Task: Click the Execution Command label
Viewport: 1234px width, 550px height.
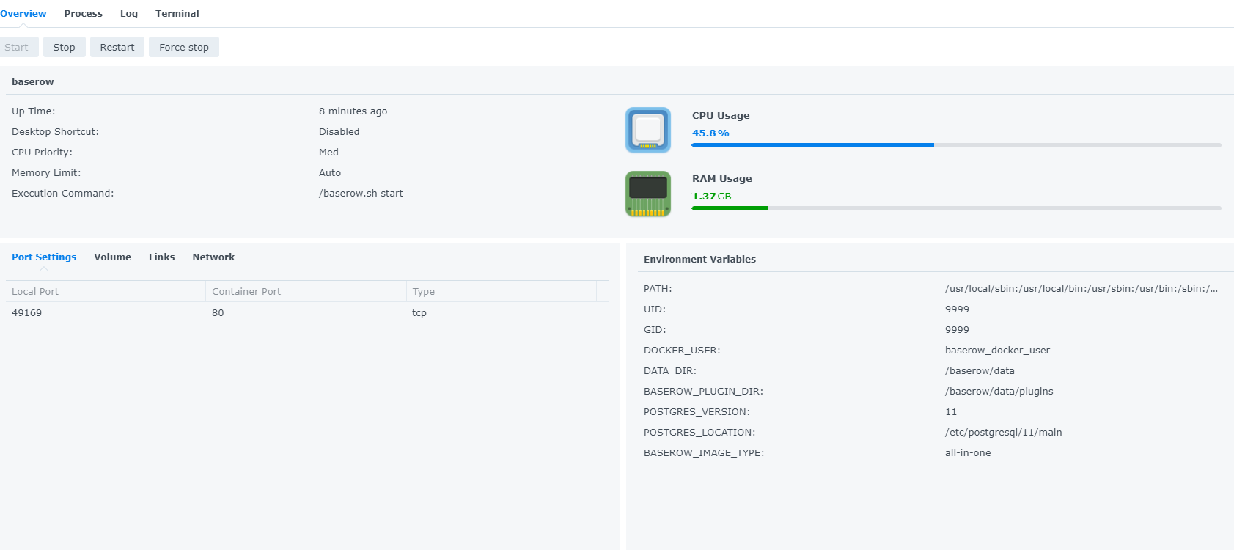Action: 62,193
